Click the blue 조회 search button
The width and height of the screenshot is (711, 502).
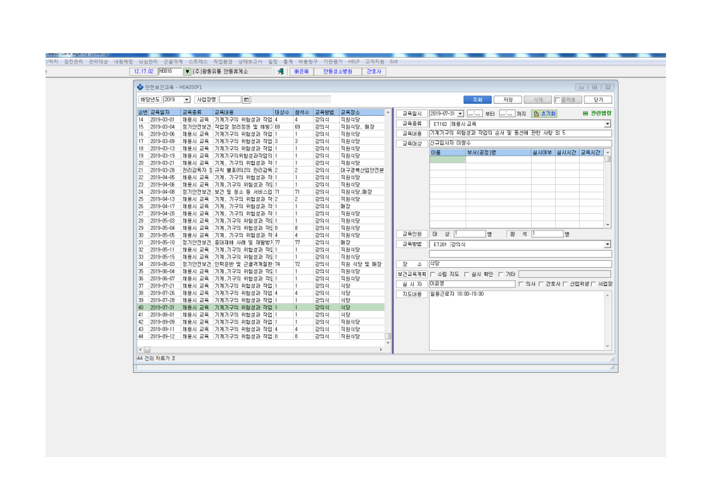(477, 99)
